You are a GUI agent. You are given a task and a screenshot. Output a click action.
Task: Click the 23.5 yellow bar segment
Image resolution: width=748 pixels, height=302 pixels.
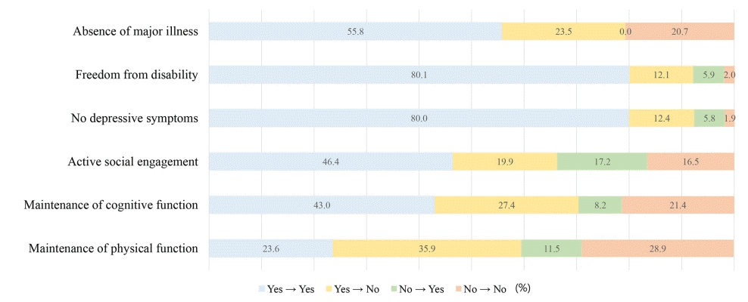[x=564, y=31]
